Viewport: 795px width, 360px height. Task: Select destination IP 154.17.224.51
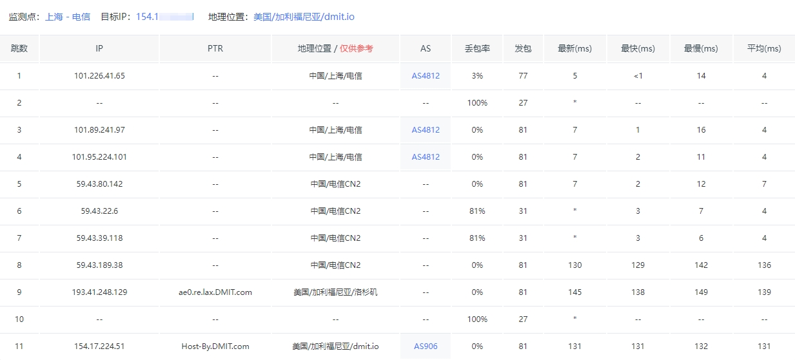point(99,346)
